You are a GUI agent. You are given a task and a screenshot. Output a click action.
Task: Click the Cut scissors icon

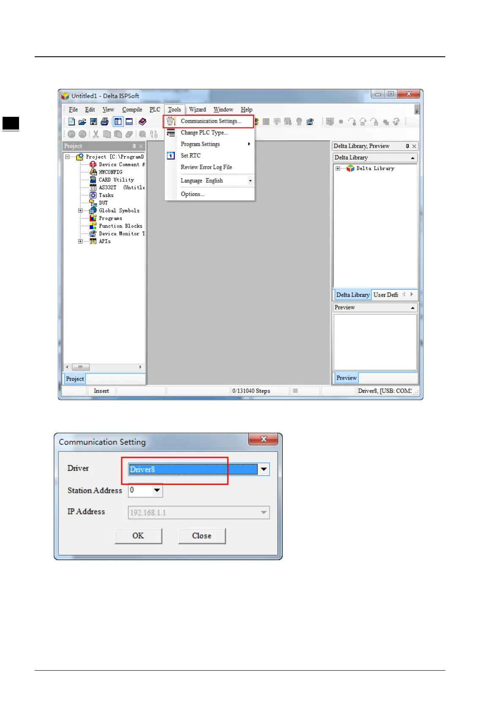click(x=96, y=134)
